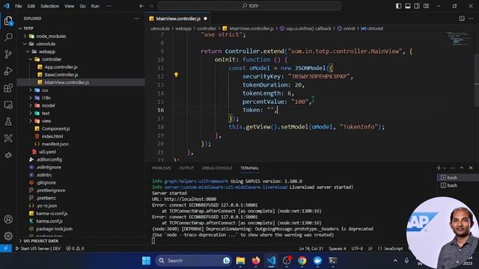The image size is (479, 269).
Task: Open the Edit menu
Action: click(x=31, y=6)
